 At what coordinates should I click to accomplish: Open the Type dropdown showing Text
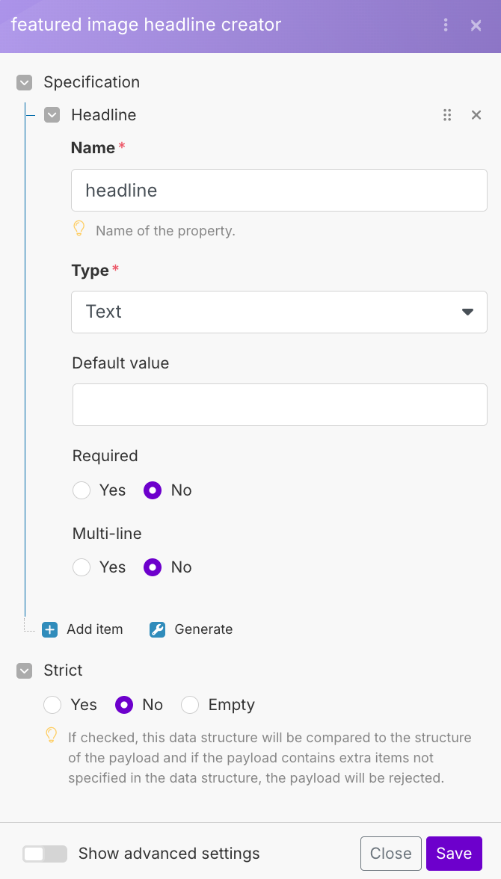point(279,312)
